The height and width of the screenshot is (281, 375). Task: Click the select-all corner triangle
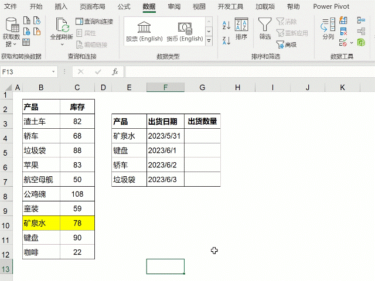(x=8, y=87)
